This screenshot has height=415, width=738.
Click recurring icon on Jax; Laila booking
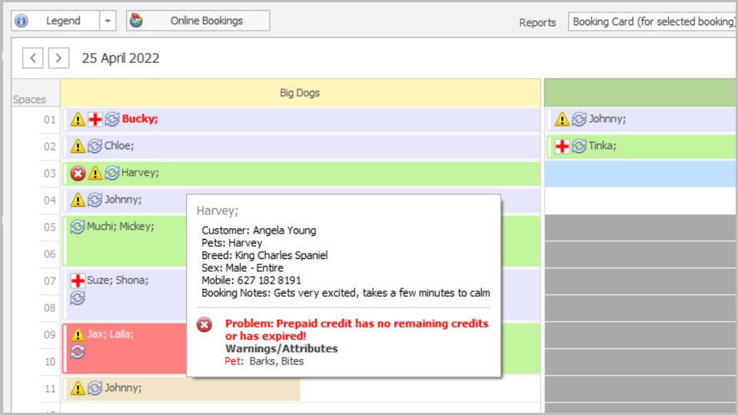click(x=78, y=351)
